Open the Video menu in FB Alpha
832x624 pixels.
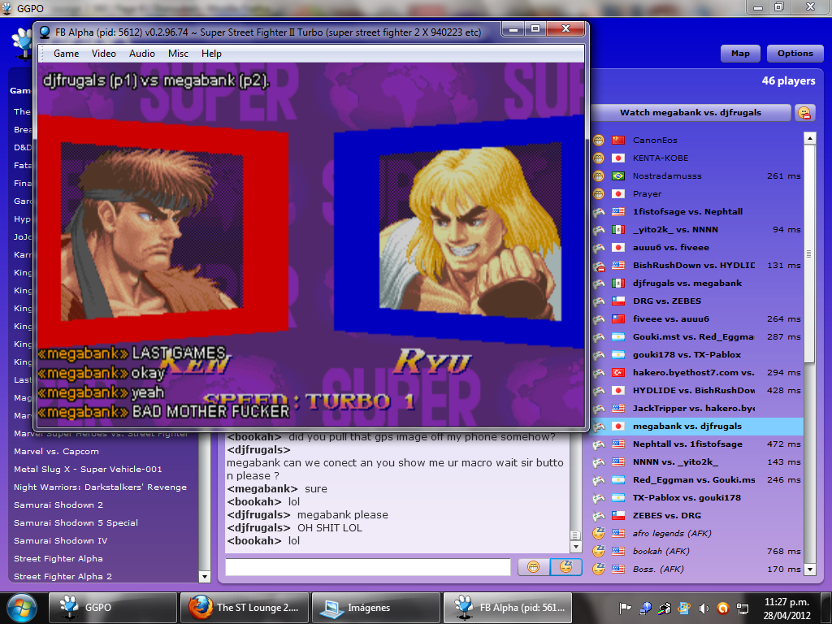[103, 54]
